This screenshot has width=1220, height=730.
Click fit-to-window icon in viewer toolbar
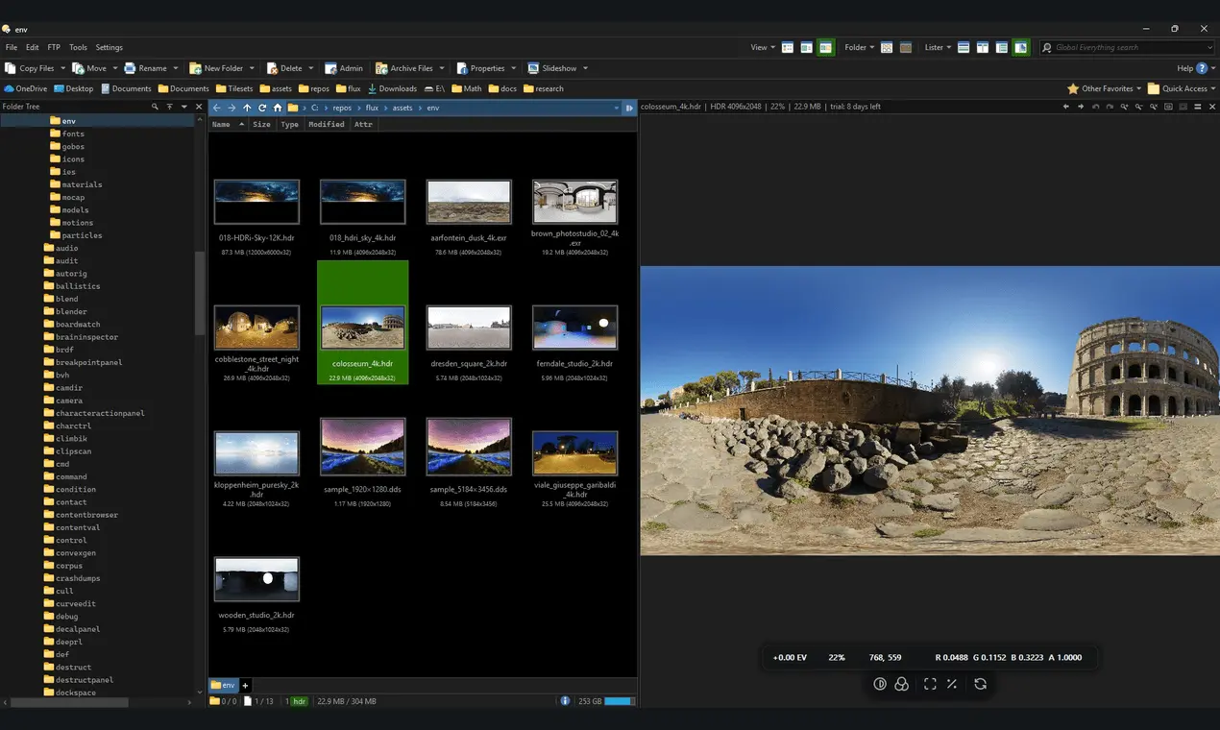tap(930, 684)
